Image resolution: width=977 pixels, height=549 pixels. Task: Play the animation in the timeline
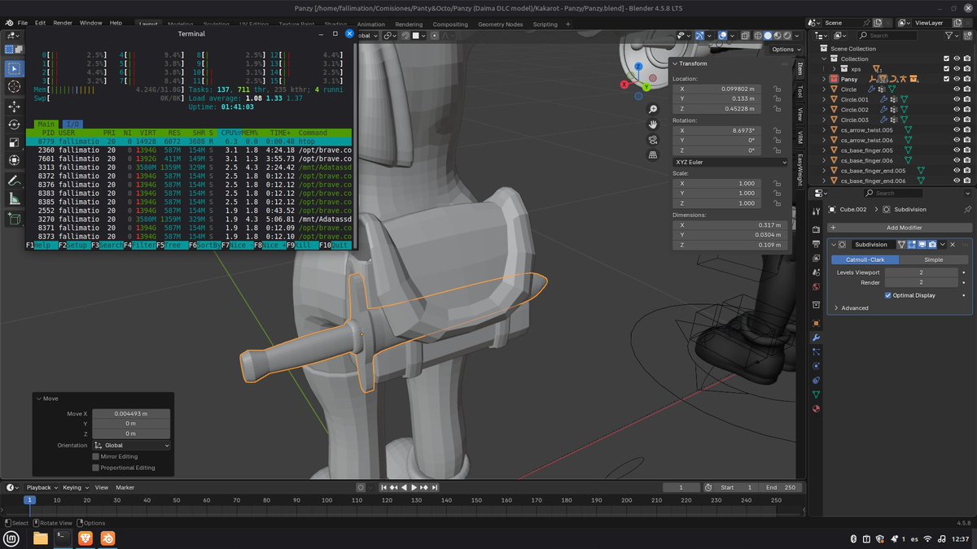click(414, 487)
